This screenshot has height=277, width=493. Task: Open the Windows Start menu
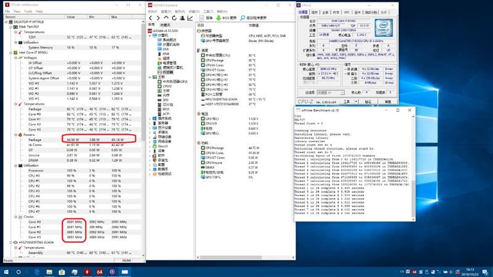pyautogui.click(x=6, y=272)
